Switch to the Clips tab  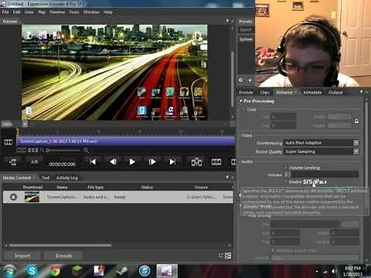pos(264,92)
